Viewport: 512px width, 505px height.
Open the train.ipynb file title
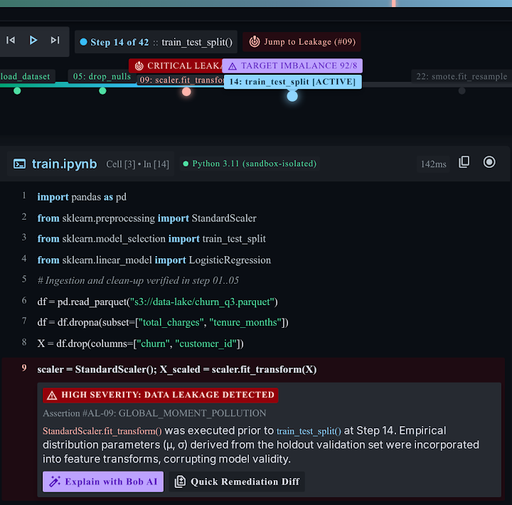pyautogui.click(x=64, y=164)
